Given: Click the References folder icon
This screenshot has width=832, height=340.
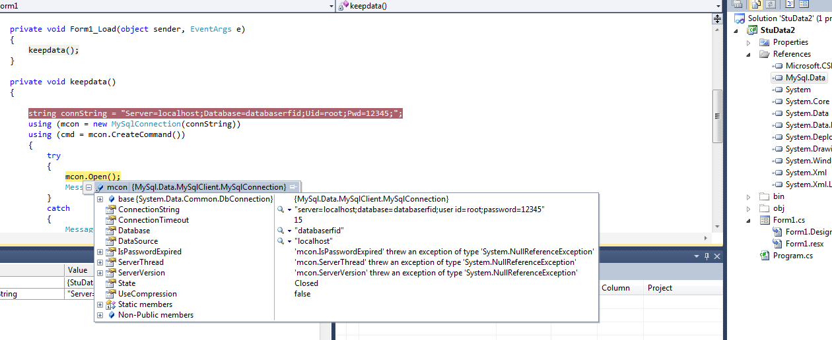Looking at the screenshot, I should pyautogui.click(x=764, y=54).
